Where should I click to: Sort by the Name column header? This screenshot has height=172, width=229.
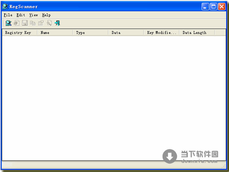[55, 32]
